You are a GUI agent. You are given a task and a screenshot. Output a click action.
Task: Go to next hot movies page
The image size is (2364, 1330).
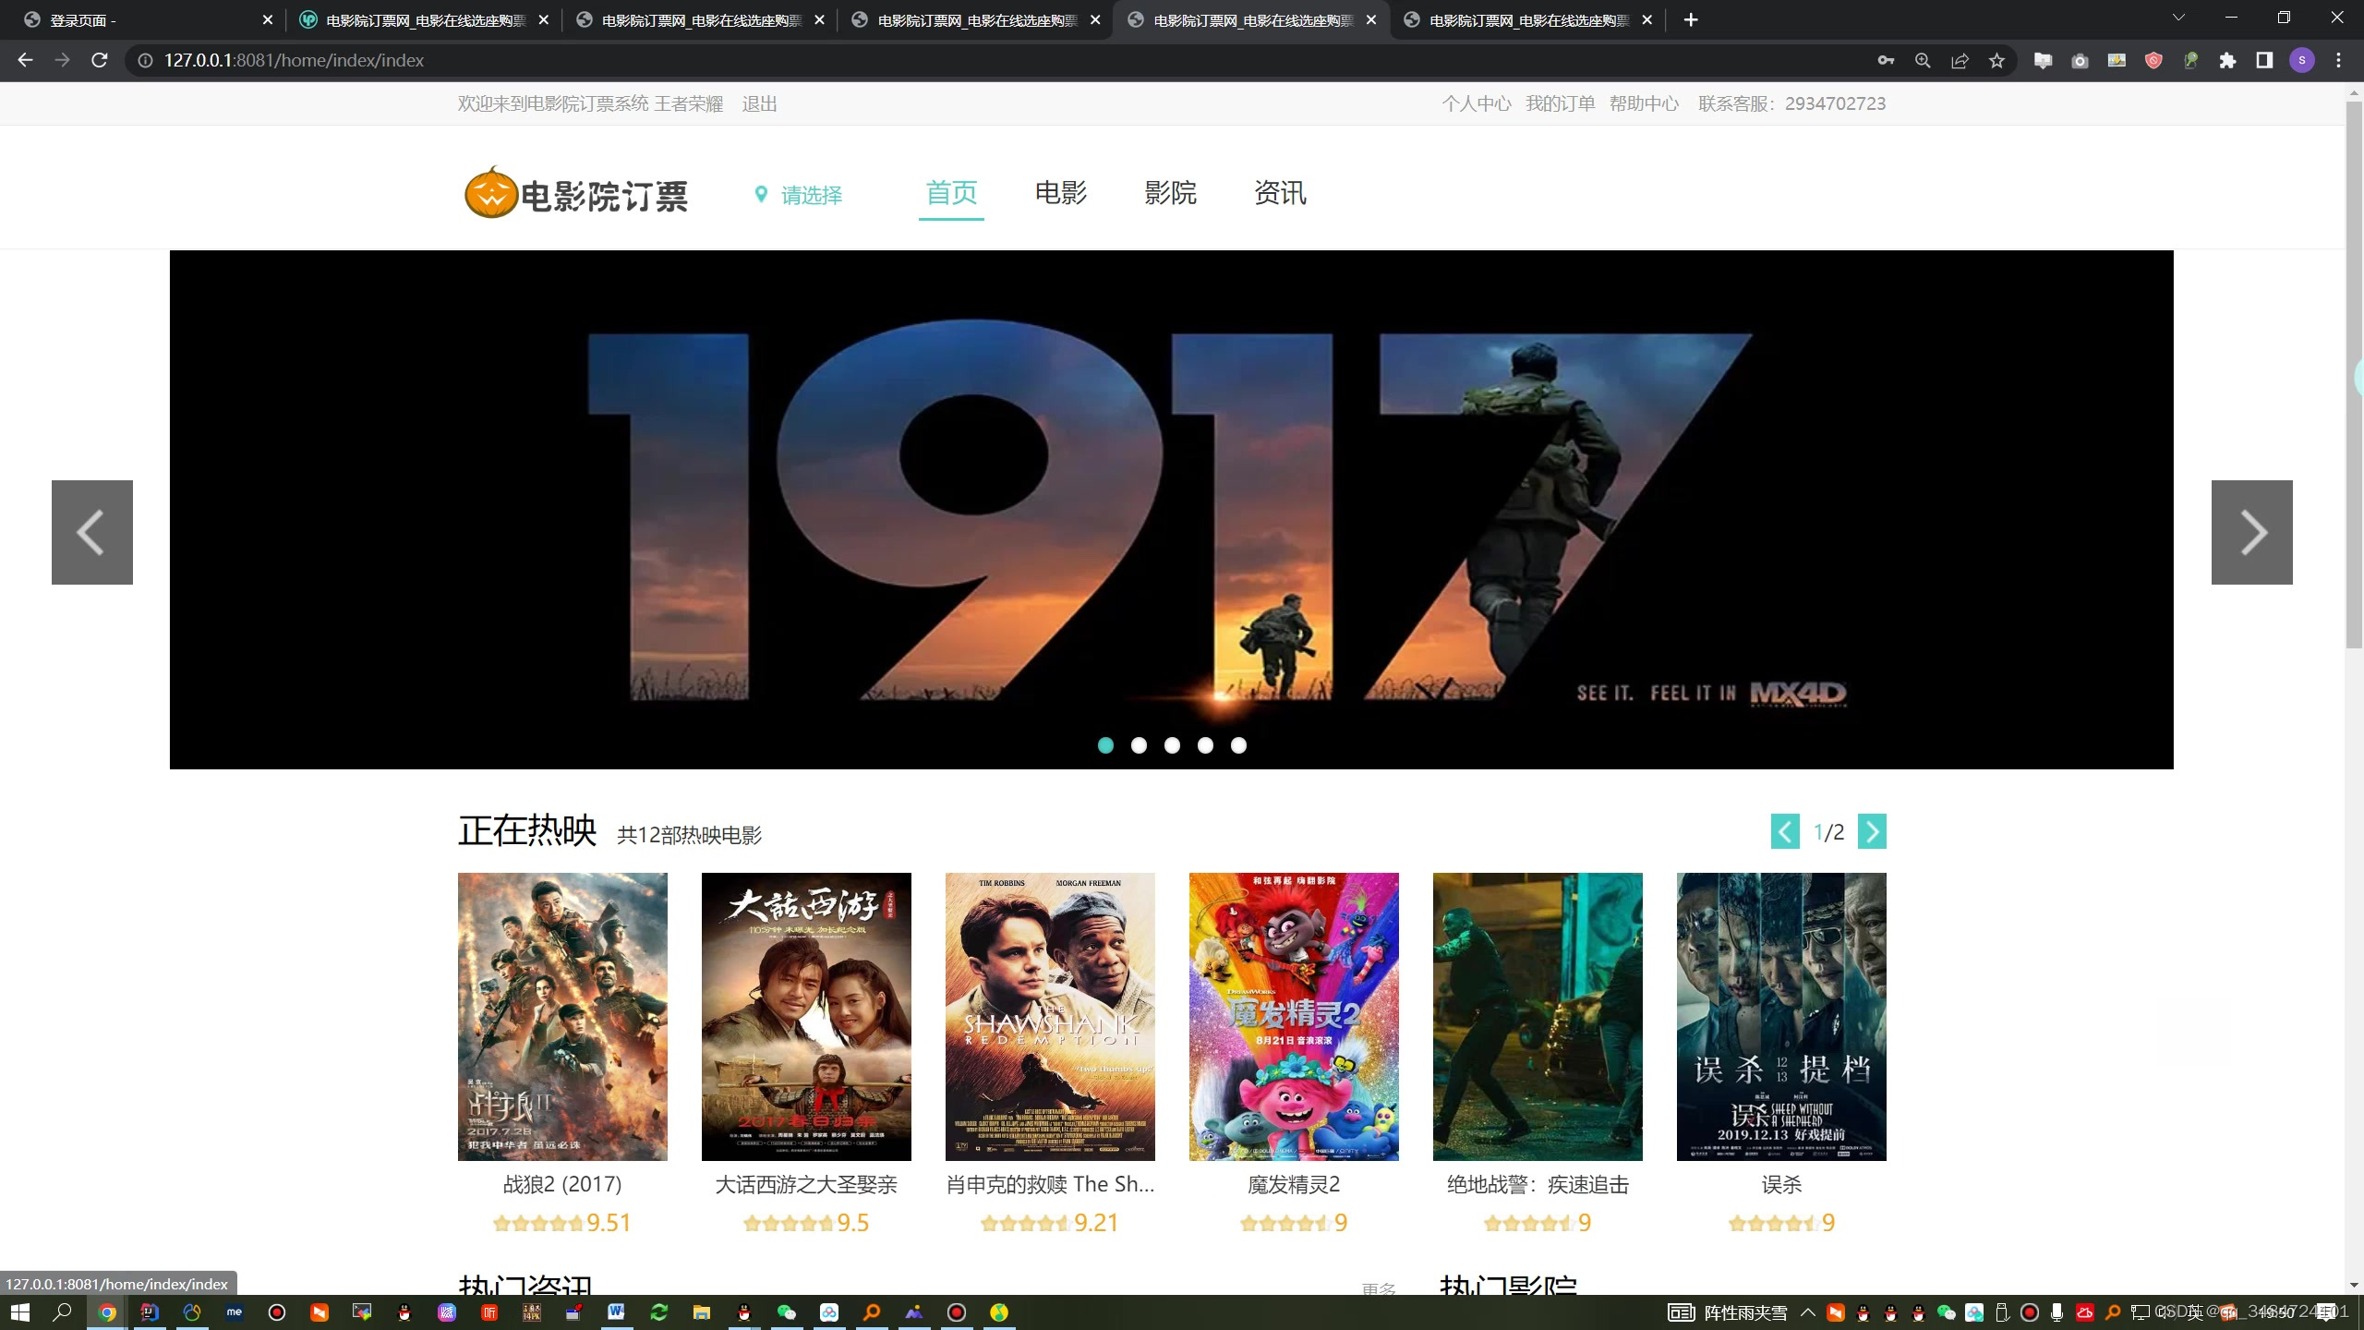click(x=1872, y=831)
